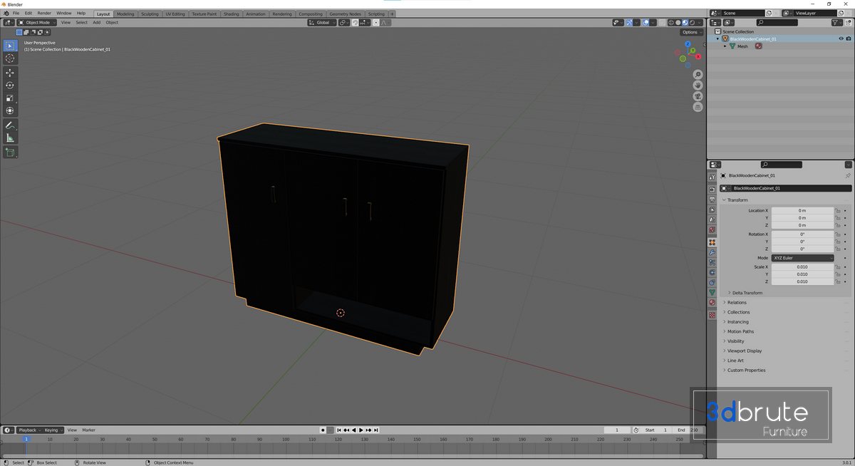Open the XYZ Euler rotation mode dropdown
Image resolution: width=855 pixels, height=466 pixels.
click(802, 258)
